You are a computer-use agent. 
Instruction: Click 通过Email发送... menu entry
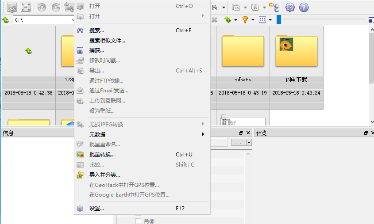pyautogui.click(x=142, y=91)
